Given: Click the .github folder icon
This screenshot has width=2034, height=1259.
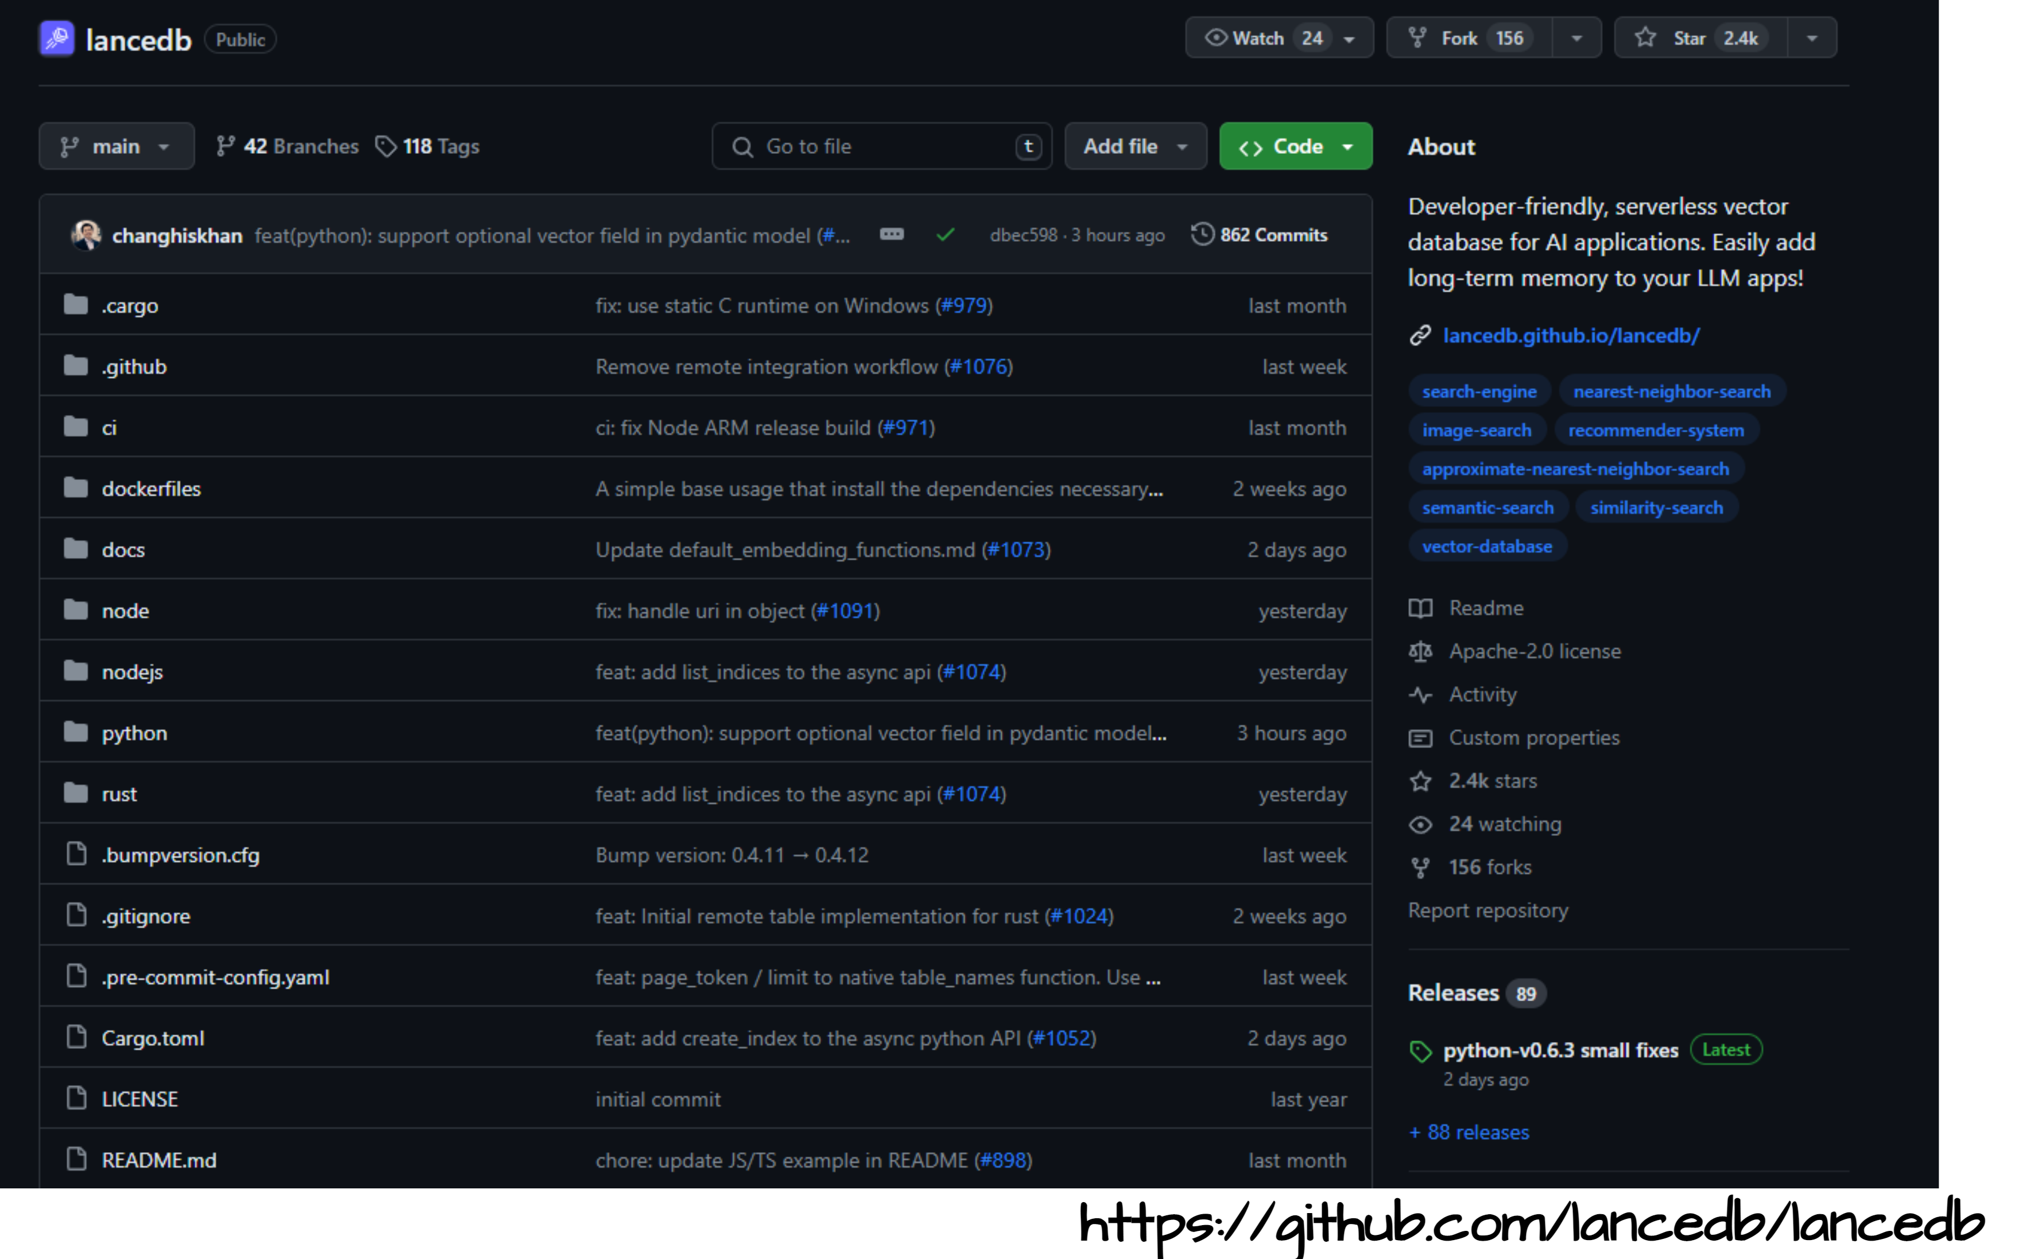Looking at the screenshot, I should [76, 366].
